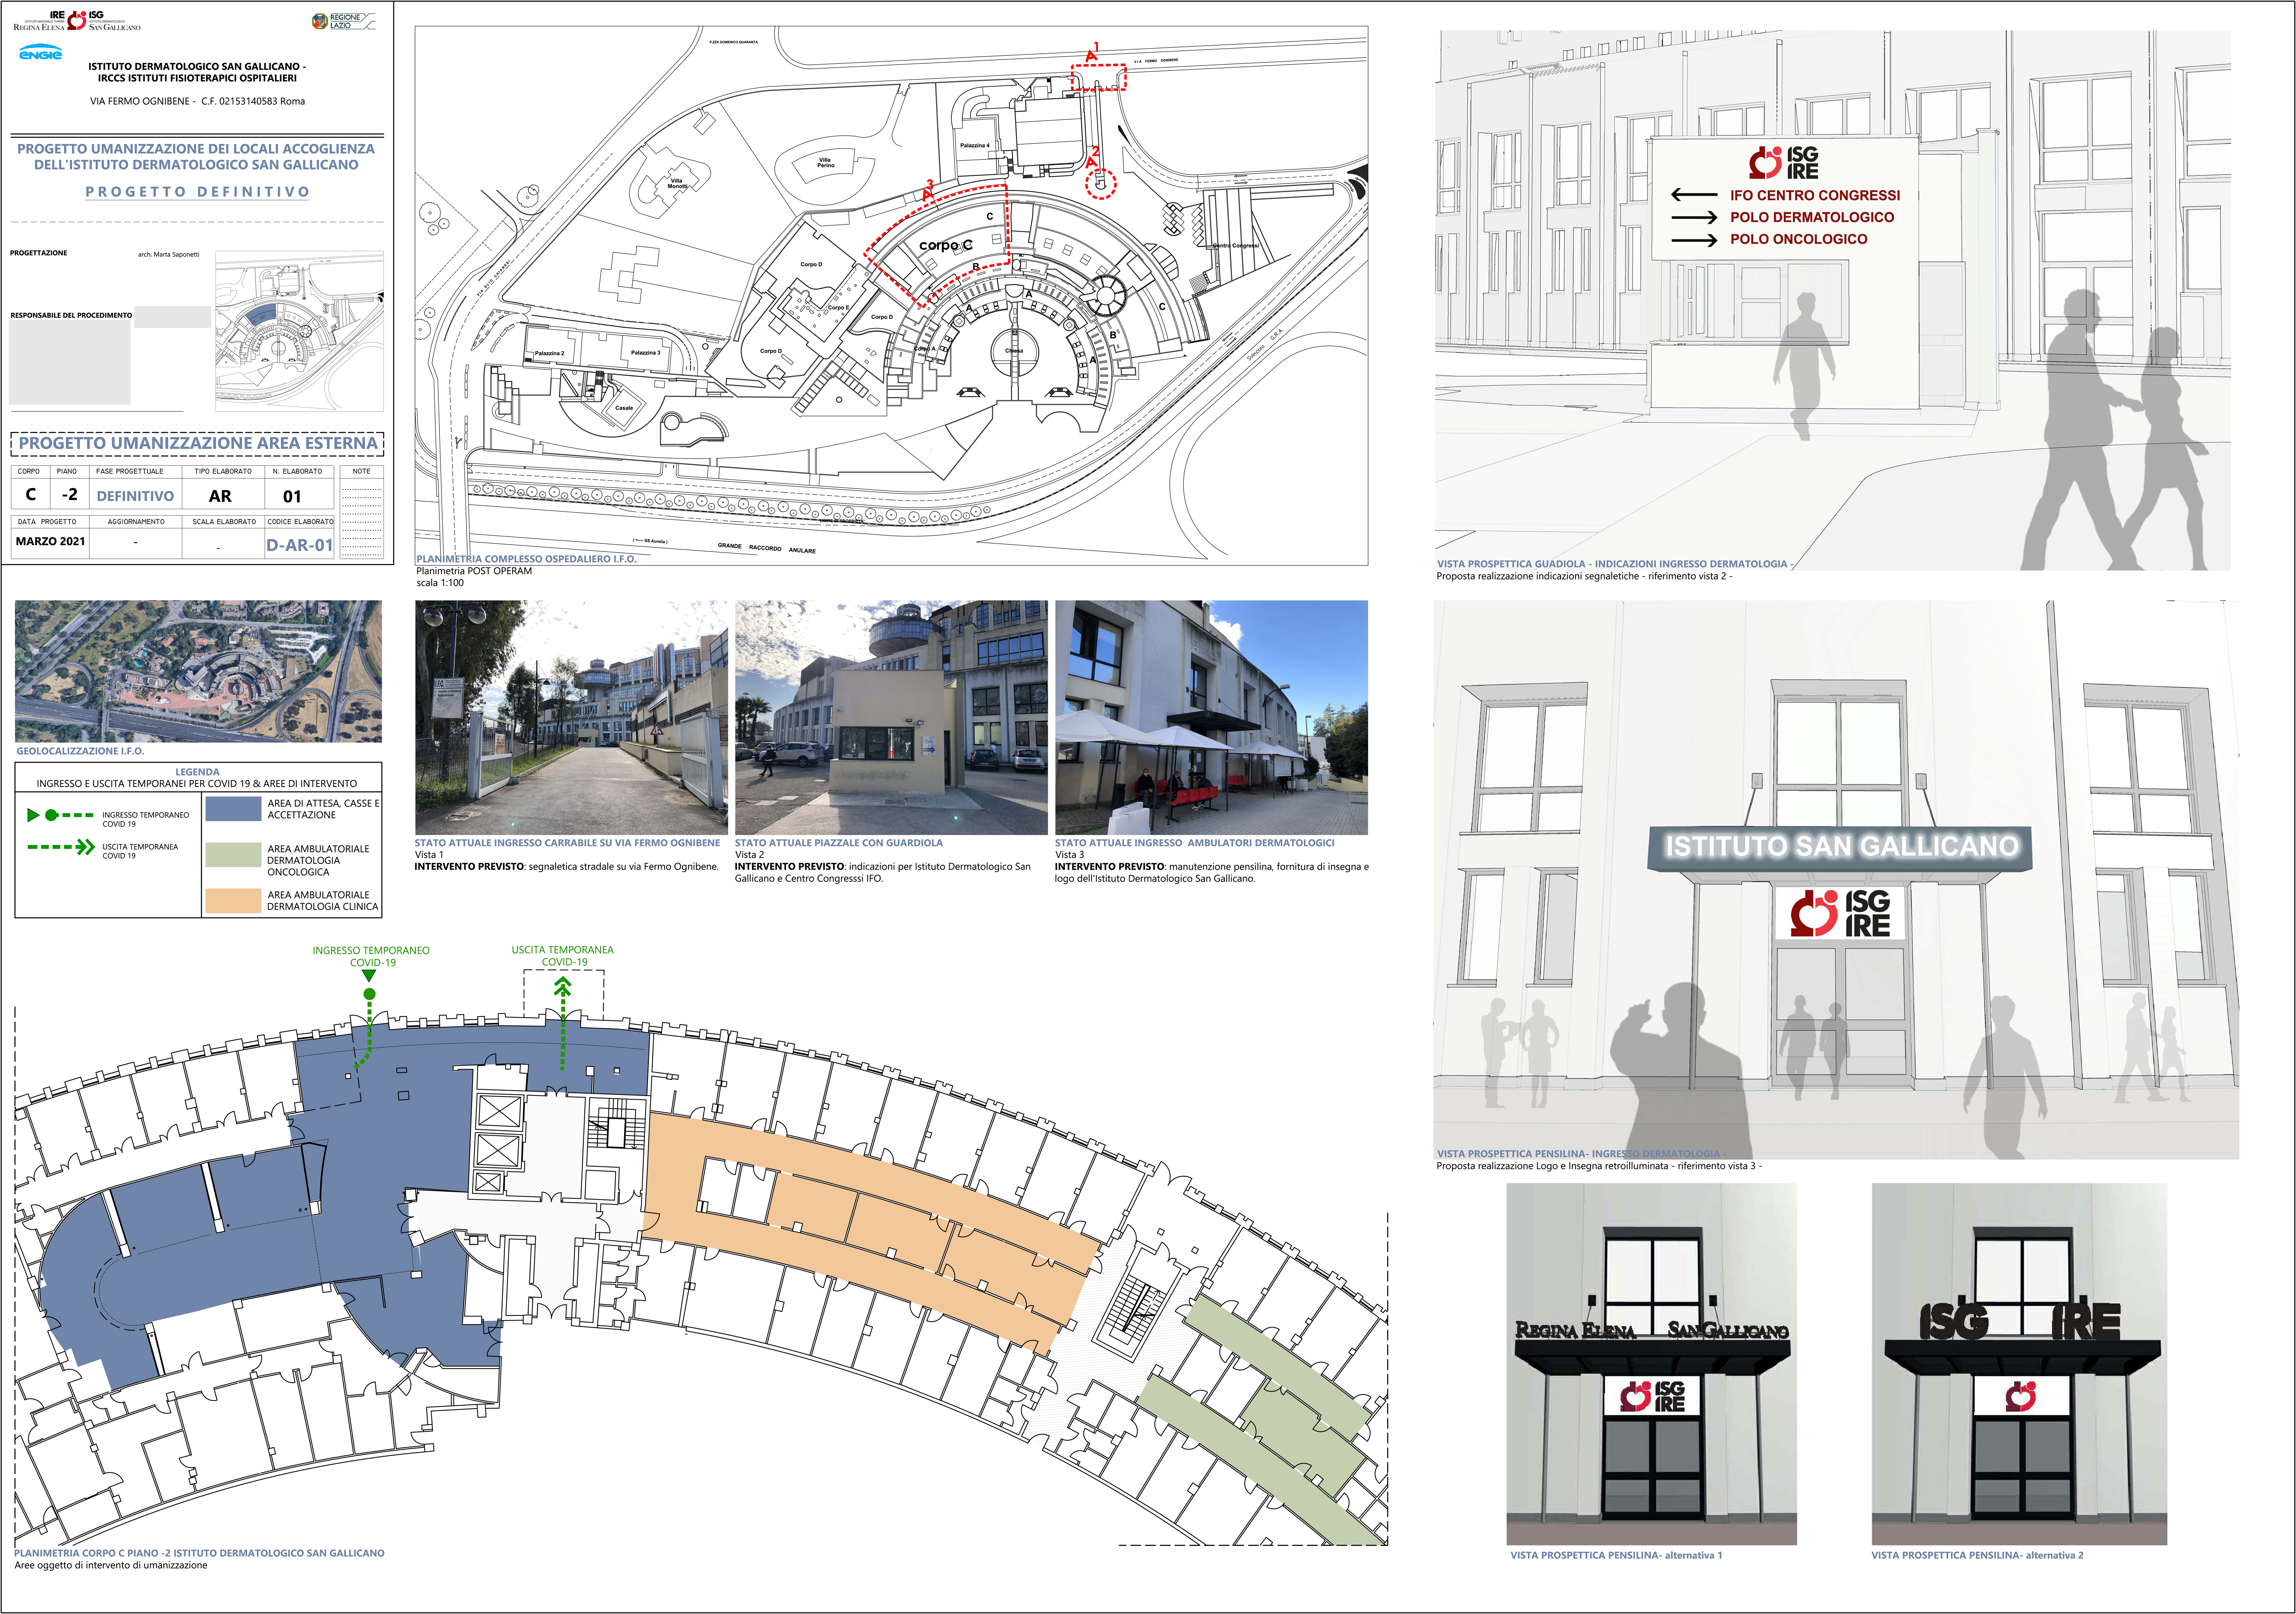Click the green circle marker of Ingresso Temporaneo on floor plan
The image size is (2296, 1614).
tap(369, 994)
